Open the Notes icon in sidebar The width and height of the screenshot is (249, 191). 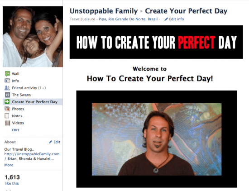click(7, 116)
